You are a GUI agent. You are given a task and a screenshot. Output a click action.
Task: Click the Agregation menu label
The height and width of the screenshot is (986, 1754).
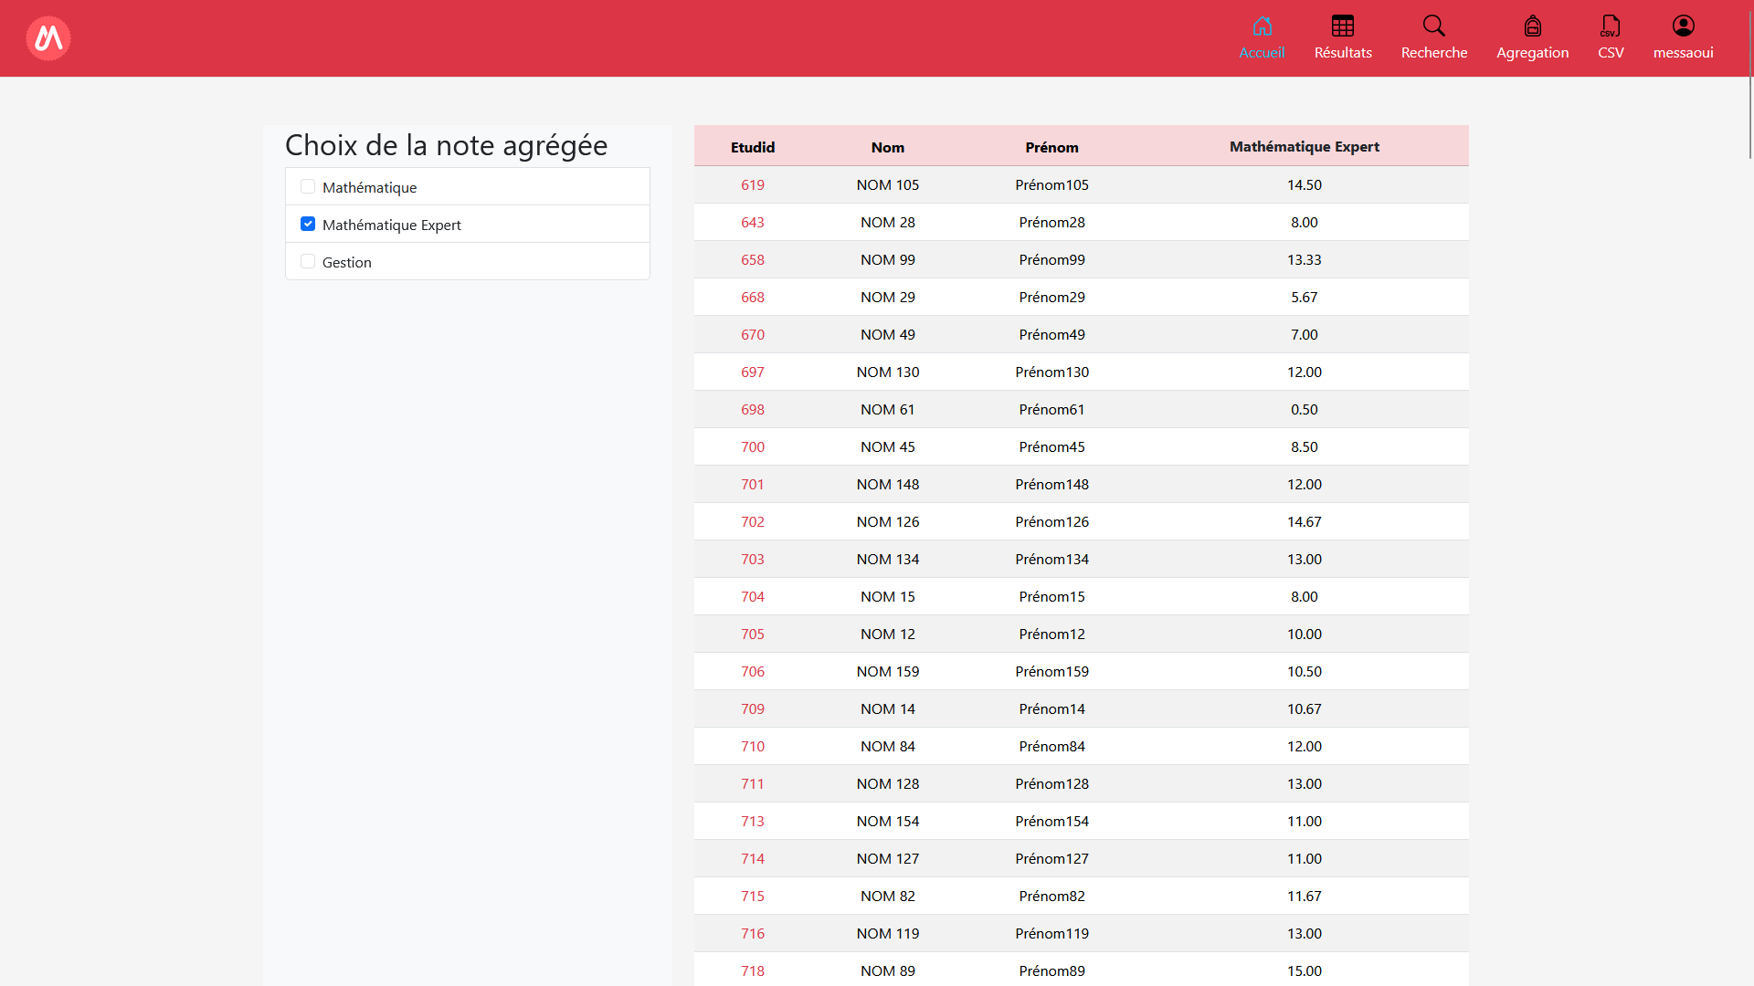1532,53
